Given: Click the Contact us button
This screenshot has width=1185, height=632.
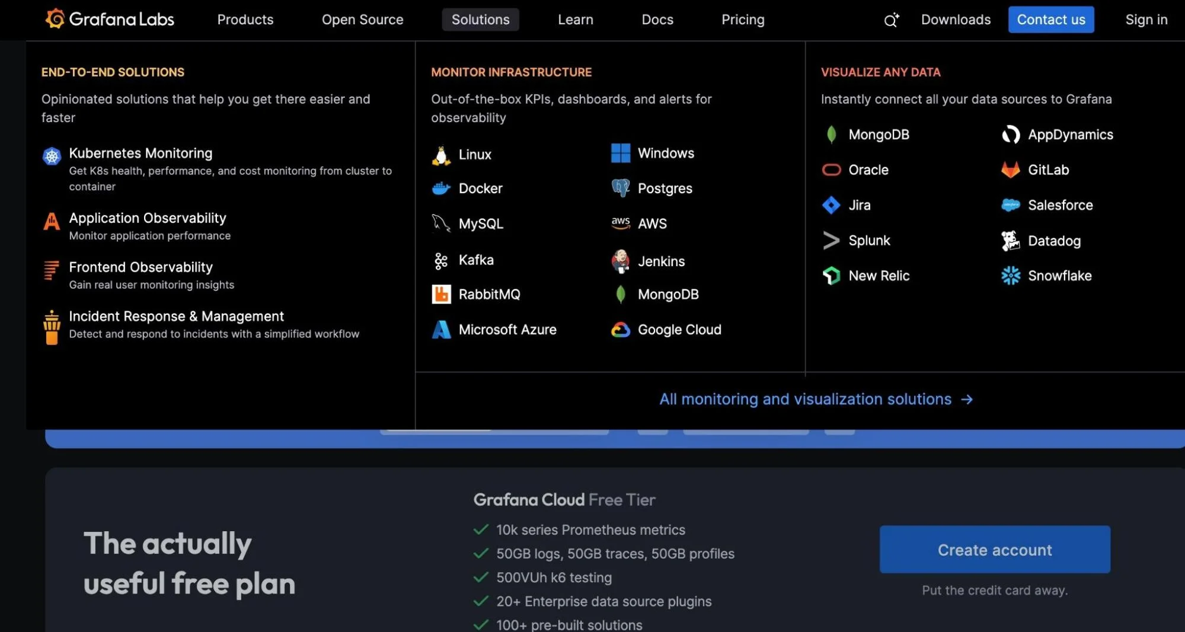Looking at the screenshot, I should tap(1051, 20).
